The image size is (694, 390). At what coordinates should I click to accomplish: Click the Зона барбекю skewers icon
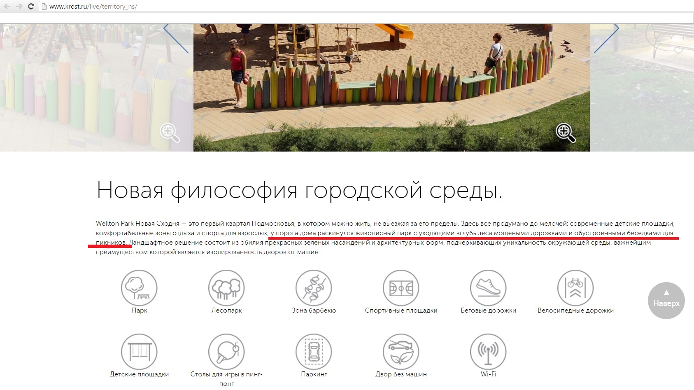(x=314, y=288)
